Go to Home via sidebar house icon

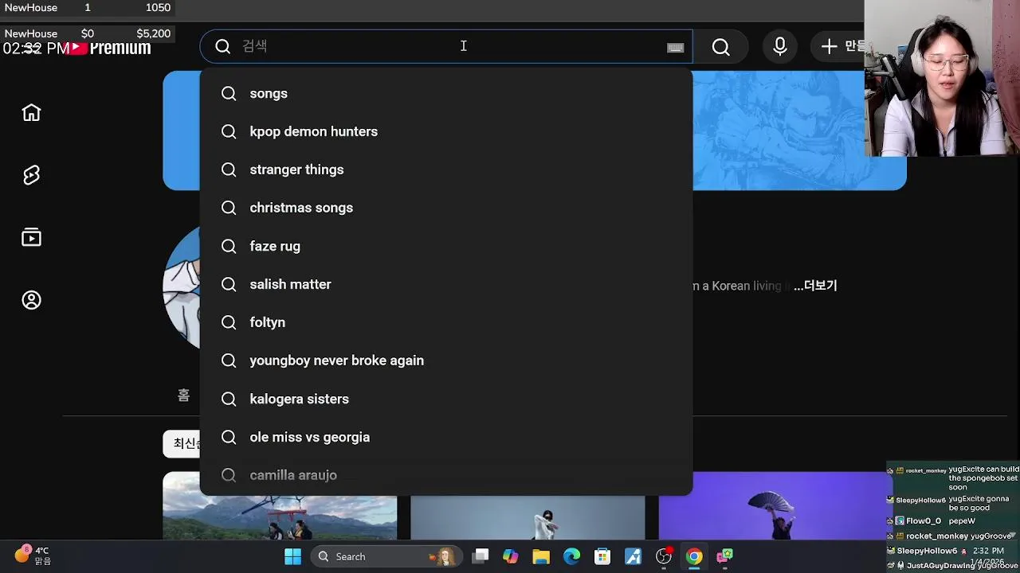point(31,112)
